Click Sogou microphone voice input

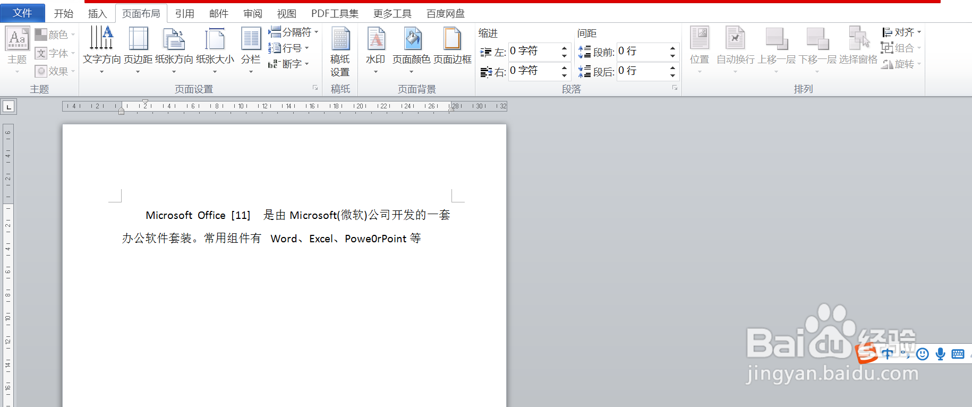[941, 354]
